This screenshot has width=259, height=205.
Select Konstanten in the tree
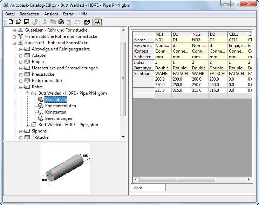[56, 112]
